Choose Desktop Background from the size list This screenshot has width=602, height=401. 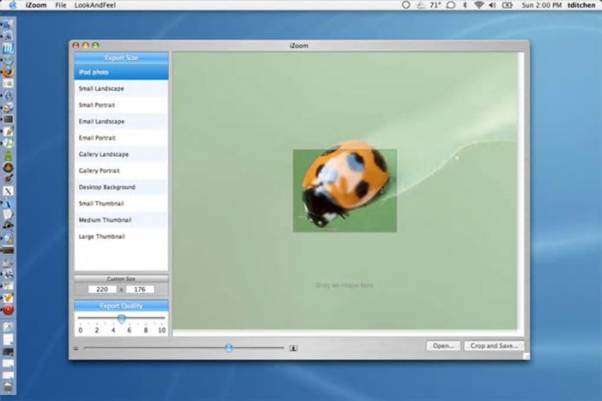tap(122, 188)
